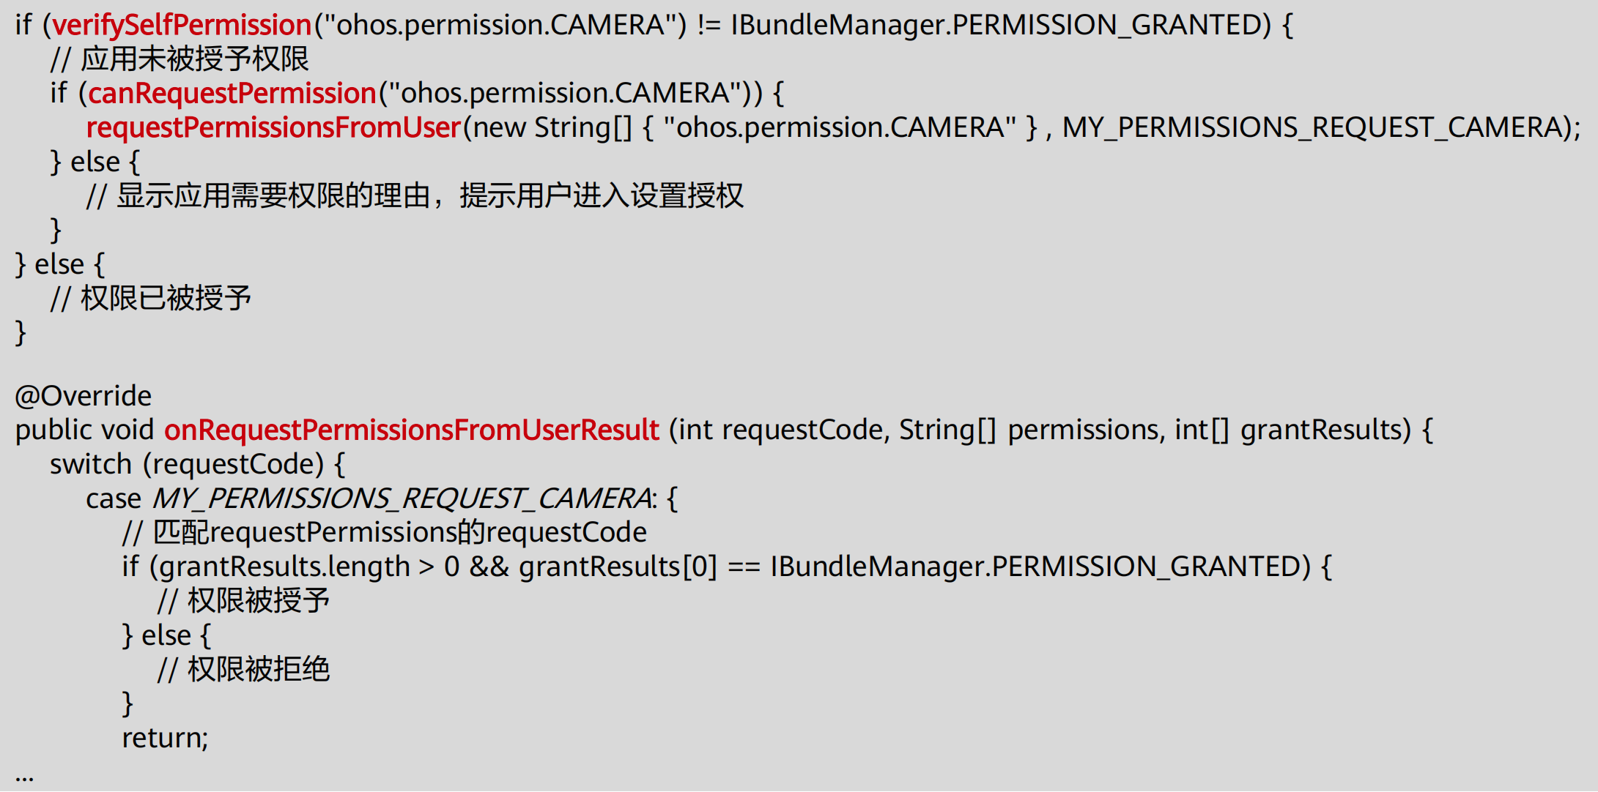Click the return; statement
This screenshot has width=1598, height=792.
pos(165,738)
